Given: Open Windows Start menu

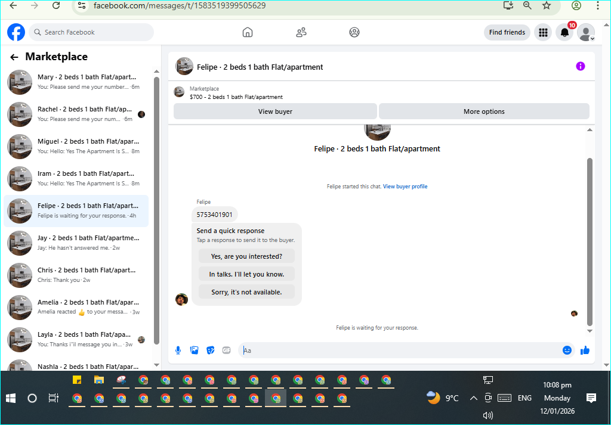Looking at the screenshot, I should coord(11,398).
